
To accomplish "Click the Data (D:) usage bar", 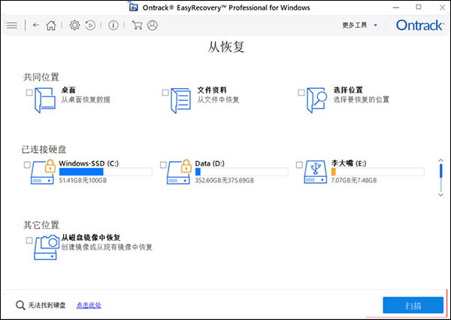I will click(x=241, y=172).
